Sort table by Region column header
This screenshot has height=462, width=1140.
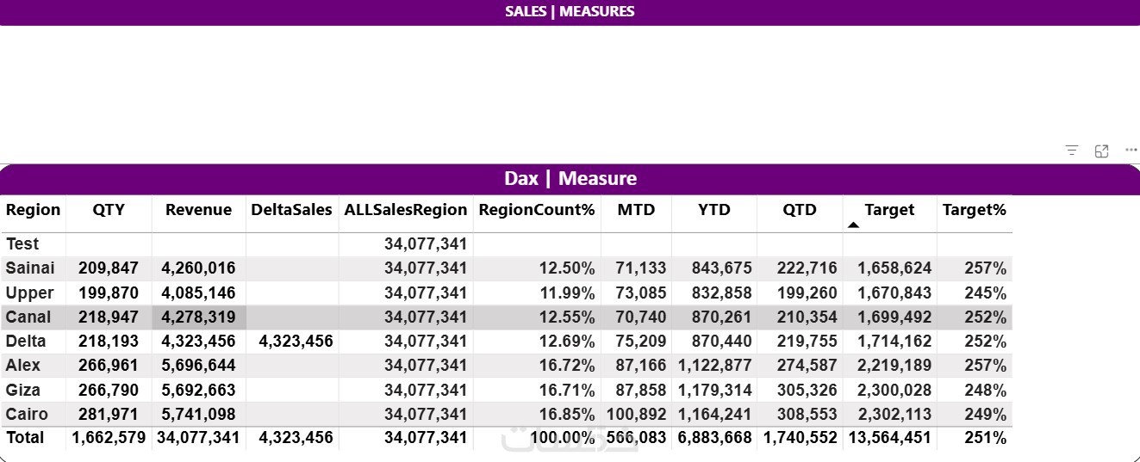33,210
